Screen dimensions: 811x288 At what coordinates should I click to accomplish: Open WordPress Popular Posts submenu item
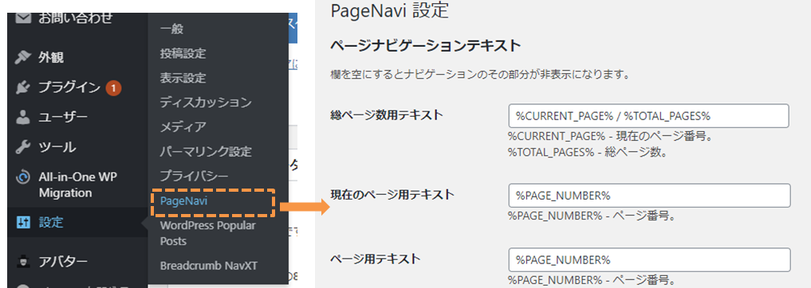(x=207, y=233)
